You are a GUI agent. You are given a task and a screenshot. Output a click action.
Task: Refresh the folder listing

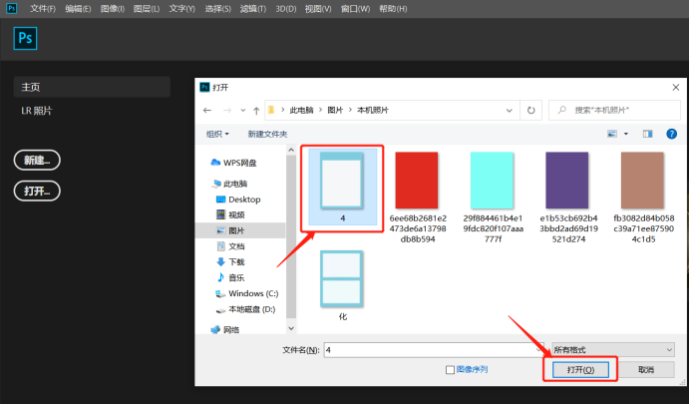(x=531, y=110)
